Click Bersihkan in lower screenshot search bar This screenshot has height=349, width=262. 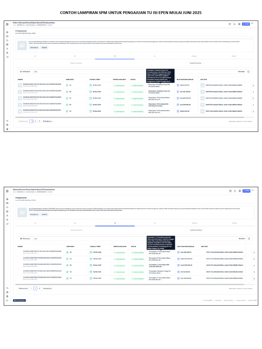(242, 239)
